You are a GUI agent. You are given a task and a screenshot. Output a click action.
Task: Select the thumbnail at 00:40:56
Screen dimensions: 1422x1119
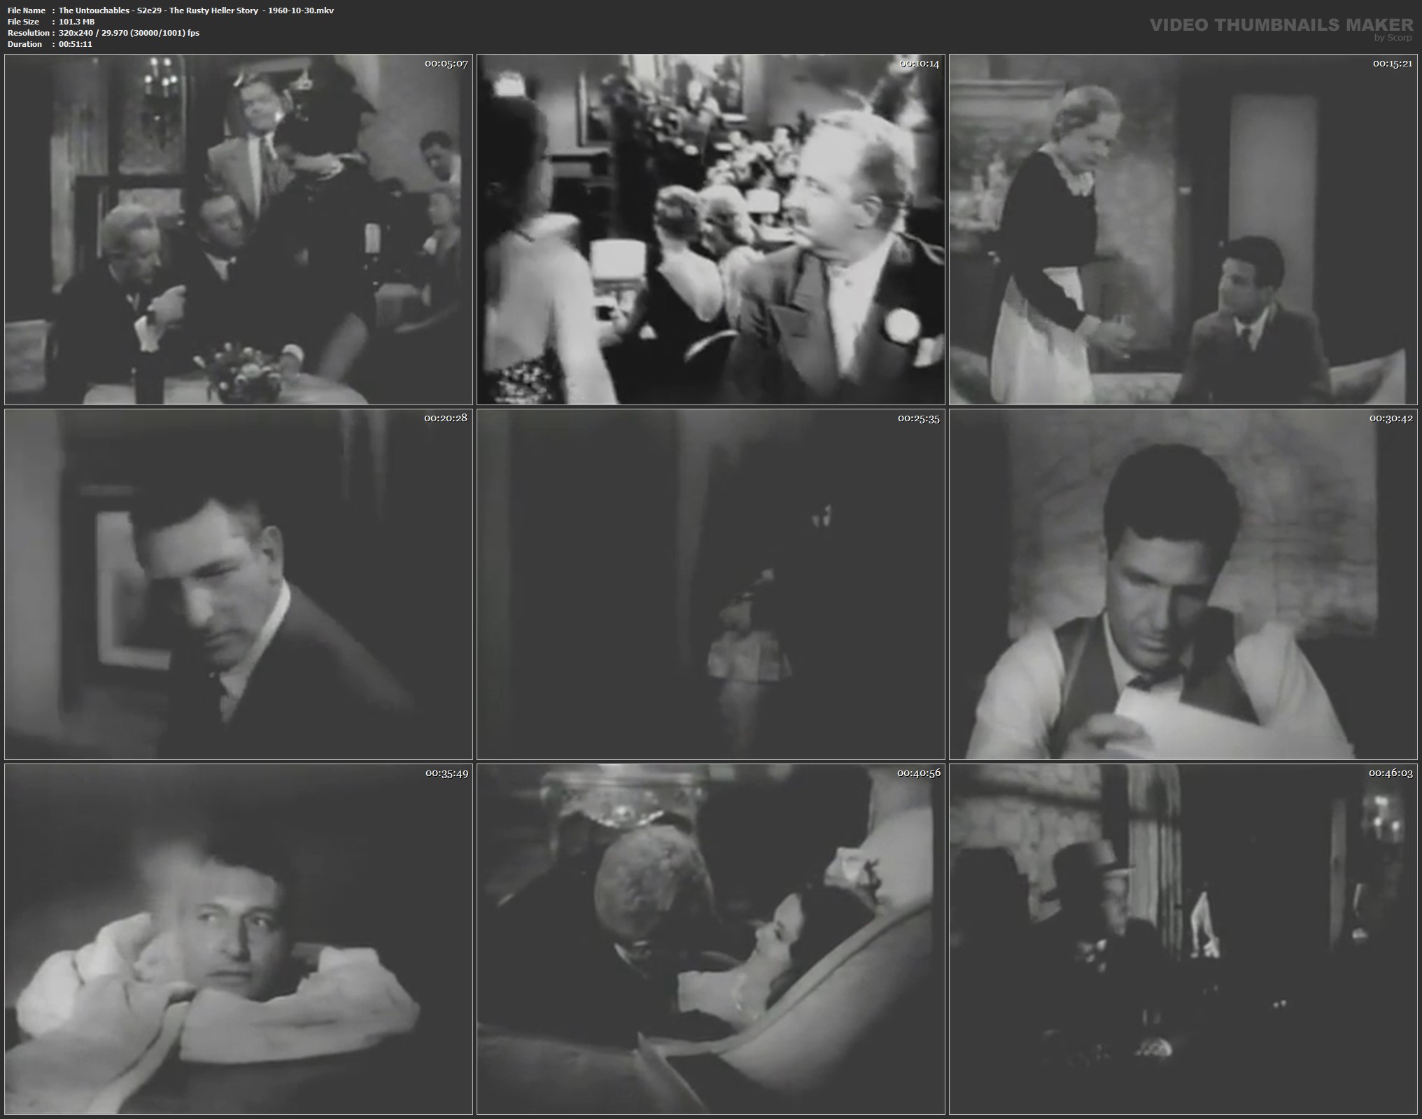click(x=711, y=939)
